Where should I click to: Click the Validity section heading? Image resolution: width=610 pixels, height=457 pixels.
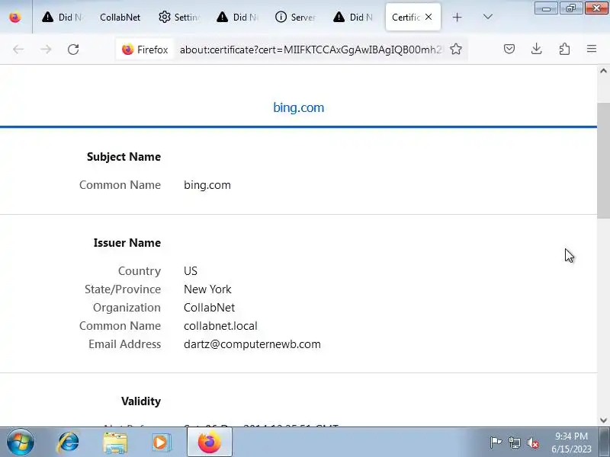coord(141,401)
